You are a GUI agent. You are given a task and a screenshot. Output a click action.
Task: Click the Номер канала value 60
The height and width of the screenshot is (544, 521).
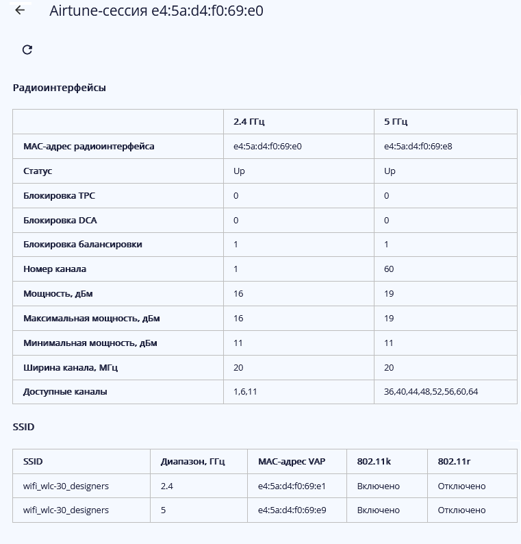[x=389, y=269]
